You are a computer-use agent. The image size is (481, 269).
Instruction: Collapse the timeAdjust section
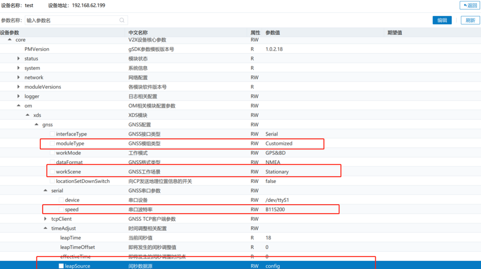click(x=45, y=228)
